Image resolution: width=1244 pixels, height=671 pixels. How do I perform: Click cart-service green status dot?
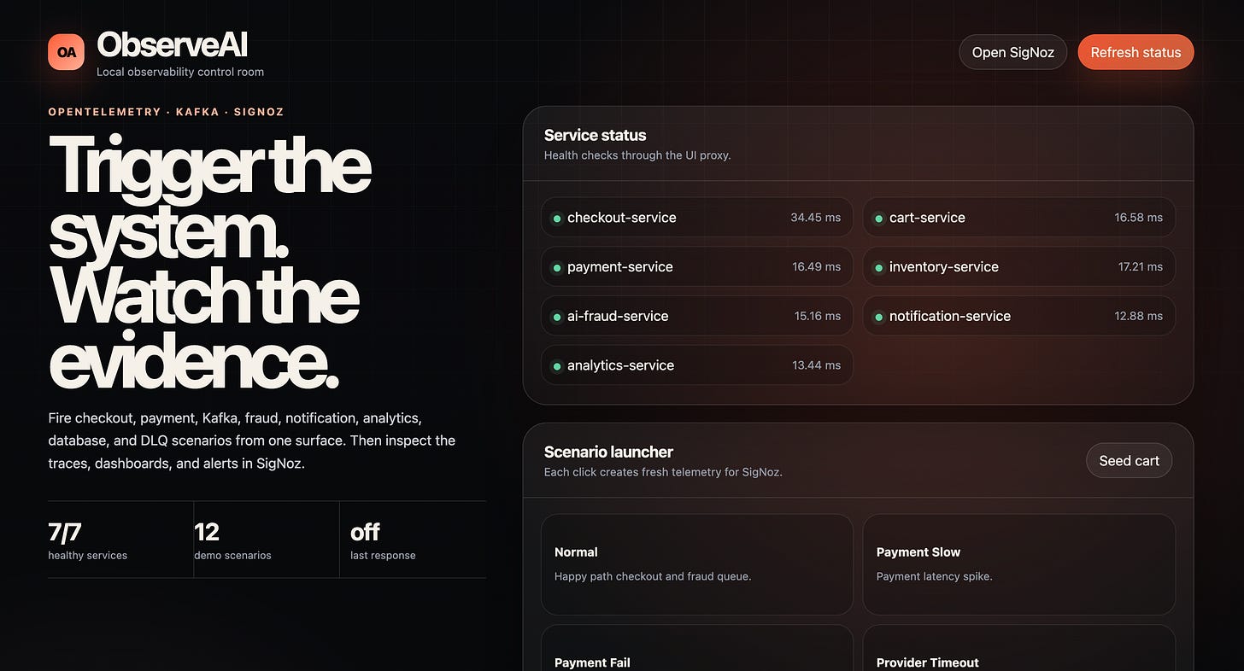tap(878, 219)
